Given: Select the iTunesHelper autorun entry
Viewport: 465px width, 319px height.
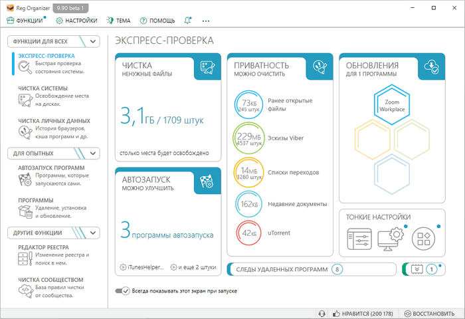Looking at the screenshot, I should point(141,267).
